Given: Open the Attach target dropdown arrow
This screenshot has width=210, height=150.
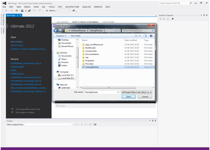Looking at the screenshot, I should tap(58, 11).
